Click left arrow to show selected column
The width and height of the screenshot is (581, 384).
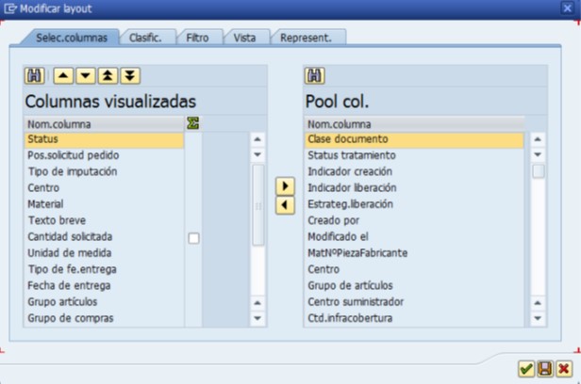[285, 205]
